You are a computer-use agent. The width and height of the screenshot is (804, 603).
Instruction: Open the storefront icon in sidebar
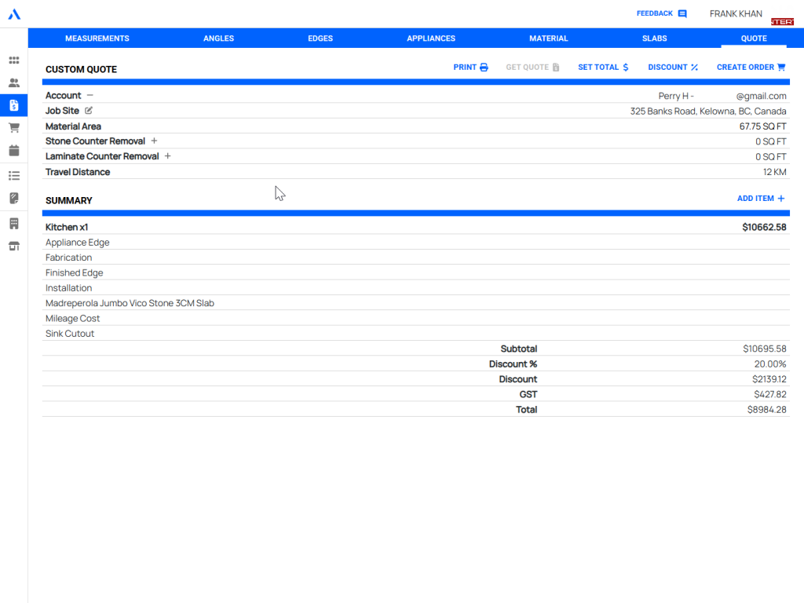pyautogui.click(x=14, y=246)
